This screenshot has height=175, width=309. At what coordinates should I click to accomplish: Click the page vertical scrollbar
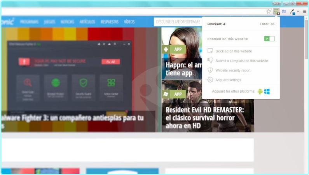(306, 39)
